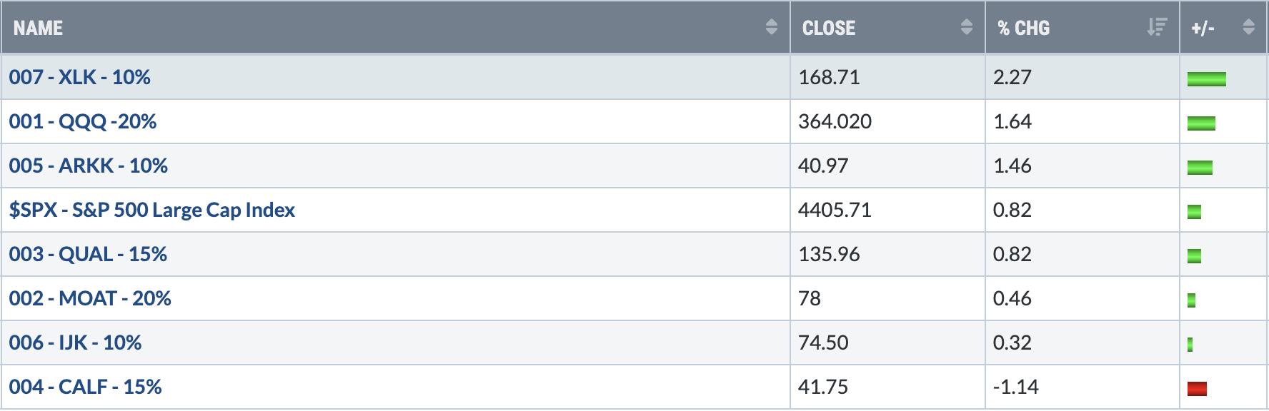Open the 007 - XLK - 10% link
Screen dimensions: 1269x411
point(79,77)
